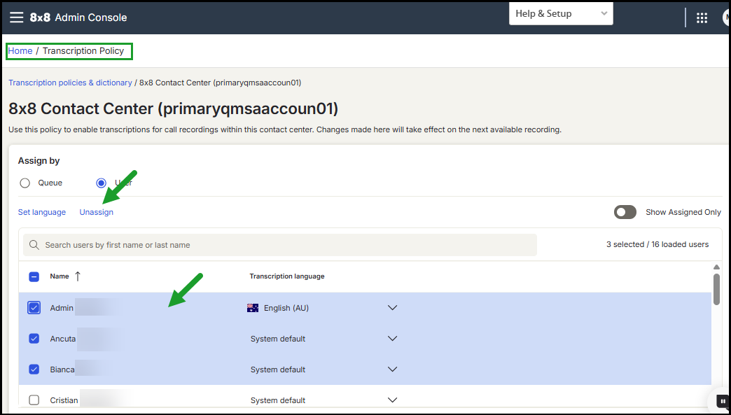
Task: Click the scrollbar up arrow
Action: click(716, 267)
